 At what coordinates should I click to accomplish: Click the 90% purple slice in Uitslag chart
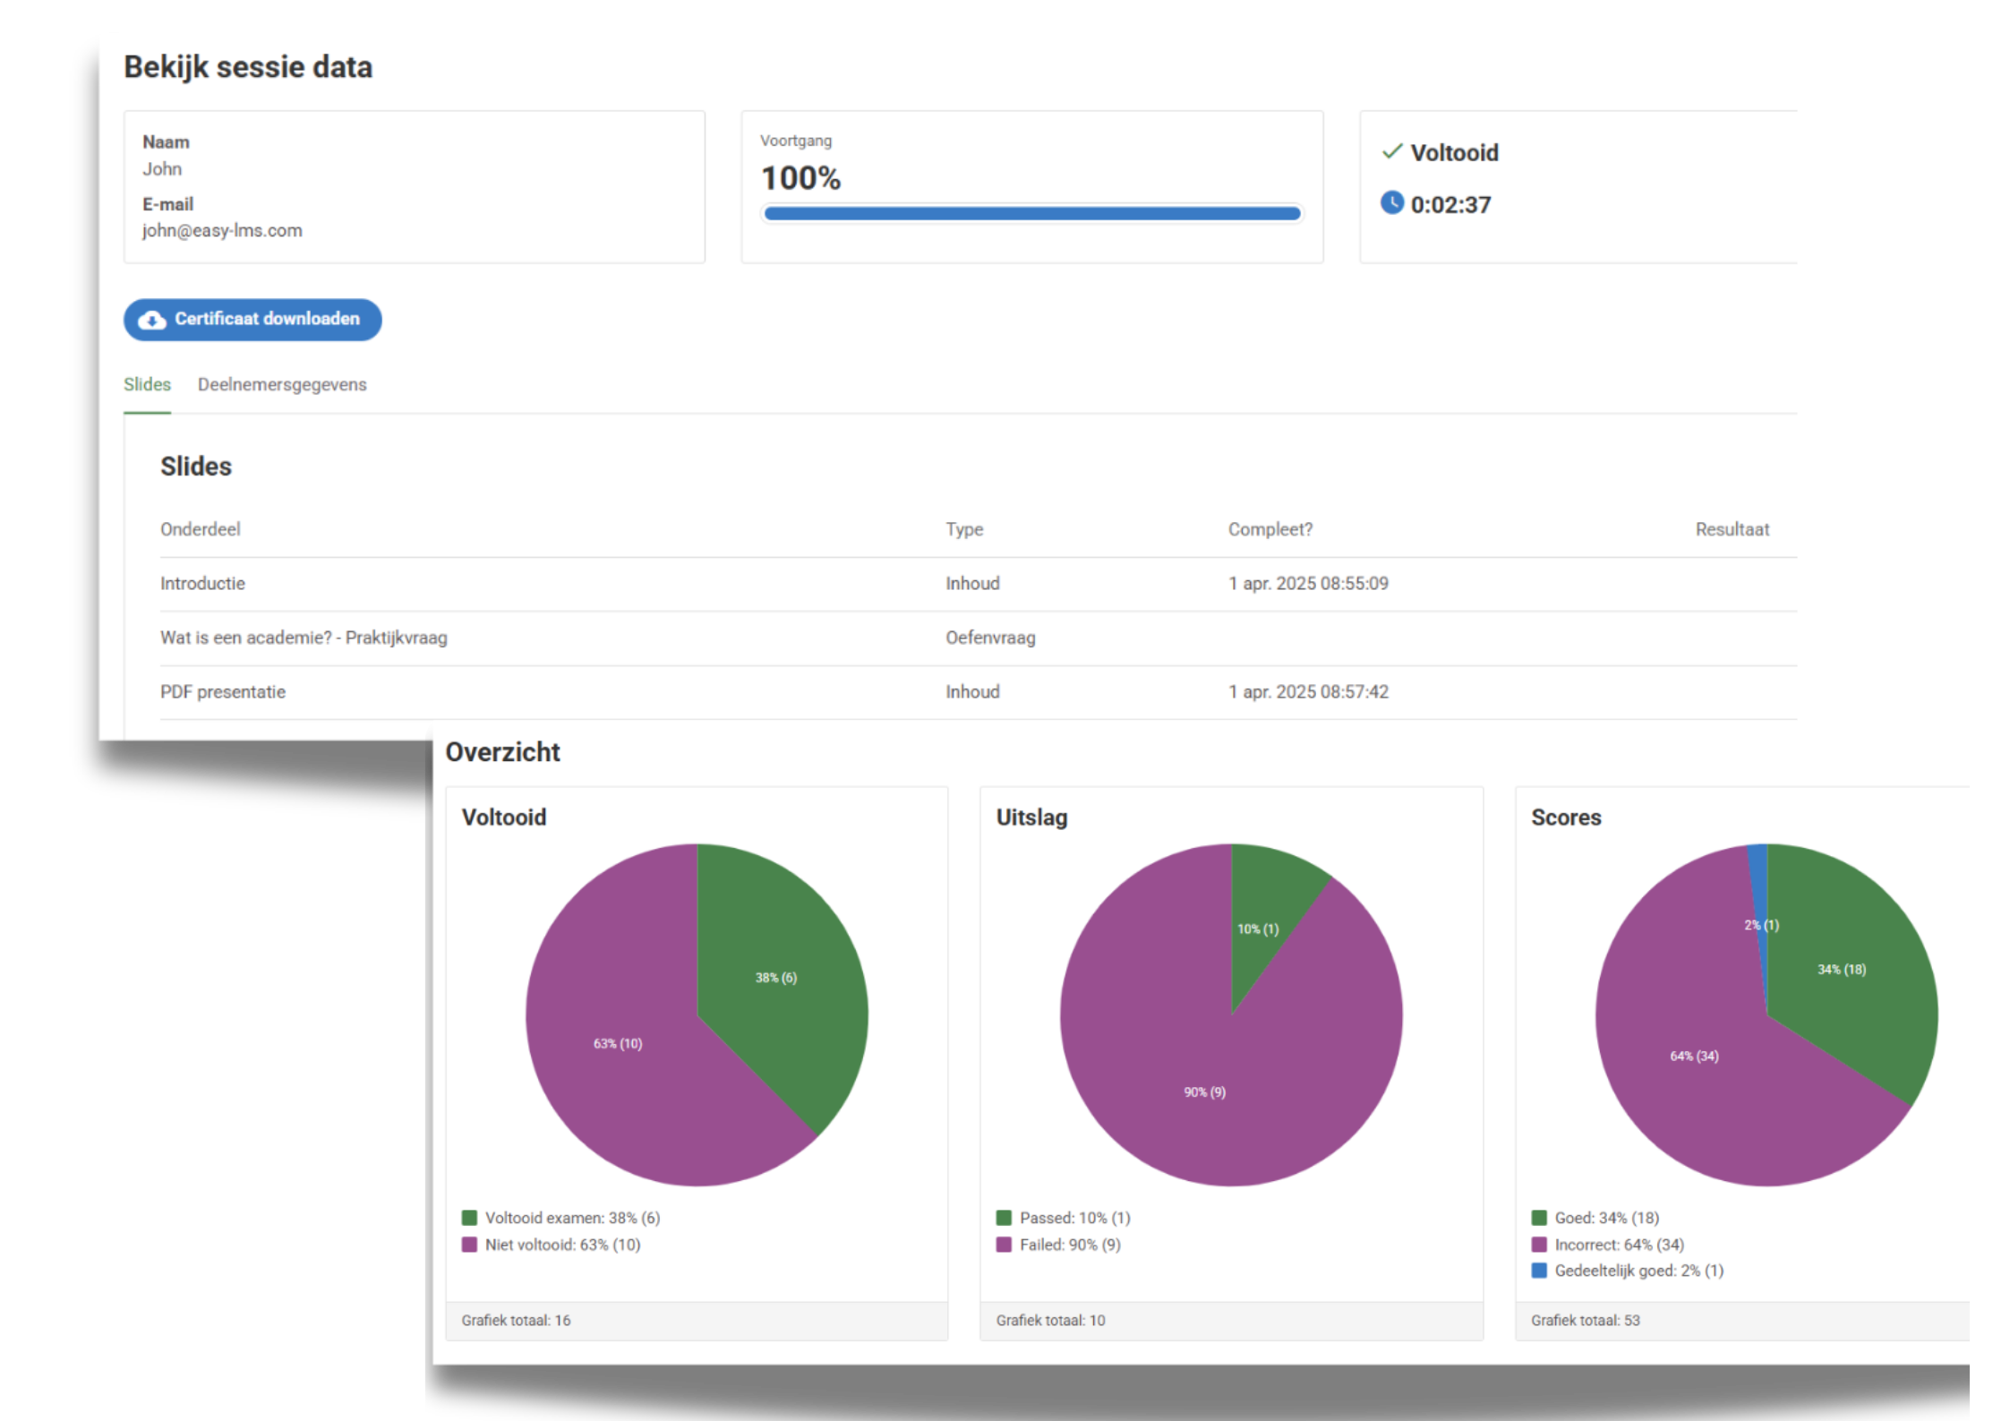coord(1204,1092)
